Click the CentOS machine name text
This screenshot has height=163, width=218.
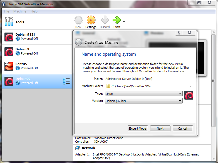pos(21,64)
